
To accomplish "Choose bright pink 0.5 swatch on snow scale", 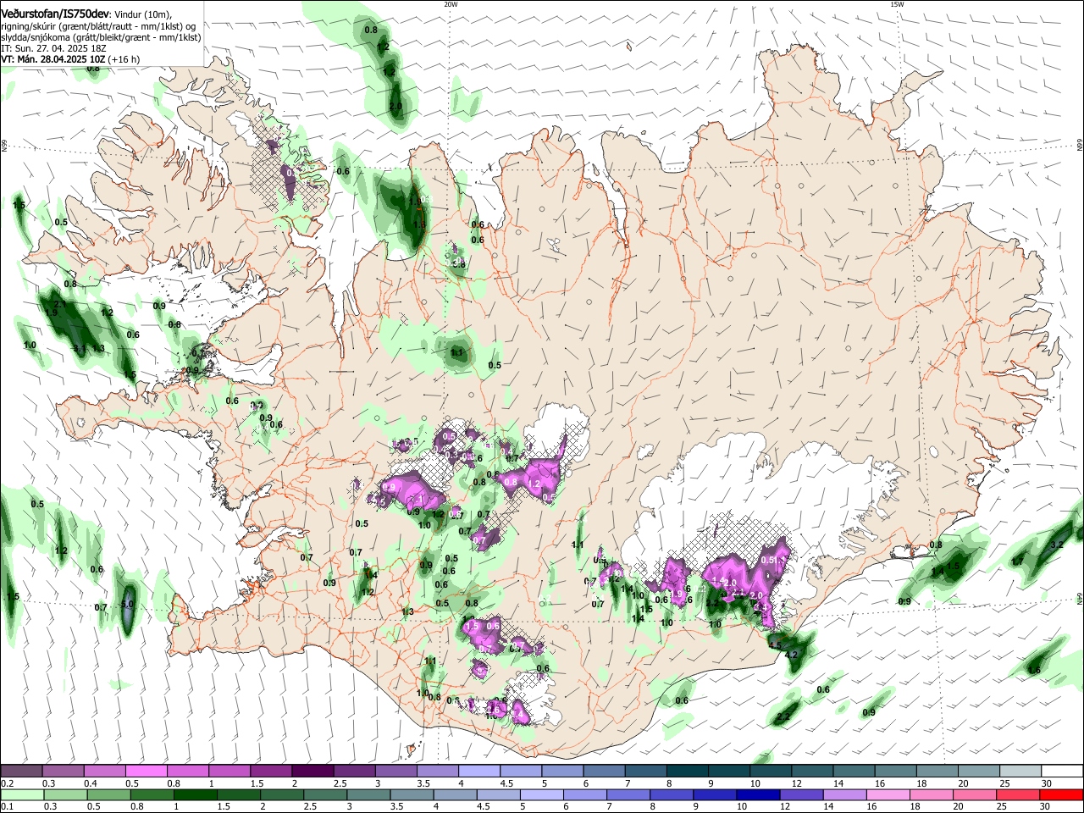I will [x=146, y=771].
